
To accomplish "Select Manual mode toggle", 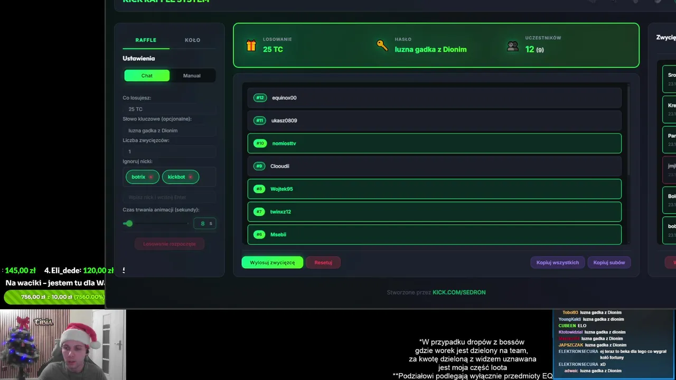I will [192, 75].
